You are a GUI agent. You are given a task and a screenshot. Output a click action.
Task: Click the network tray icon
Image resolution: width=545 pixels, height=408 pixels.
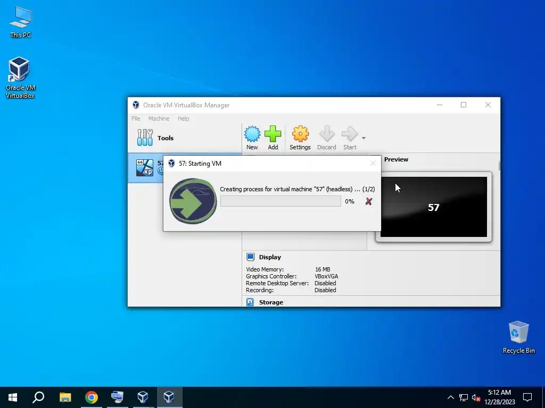464,397
